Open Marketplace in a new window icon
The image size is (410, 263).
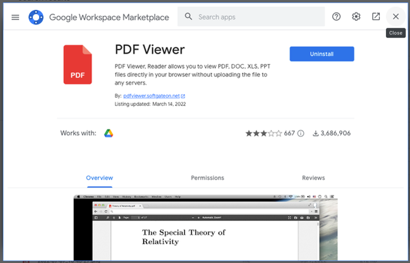[x=376, y=17]
